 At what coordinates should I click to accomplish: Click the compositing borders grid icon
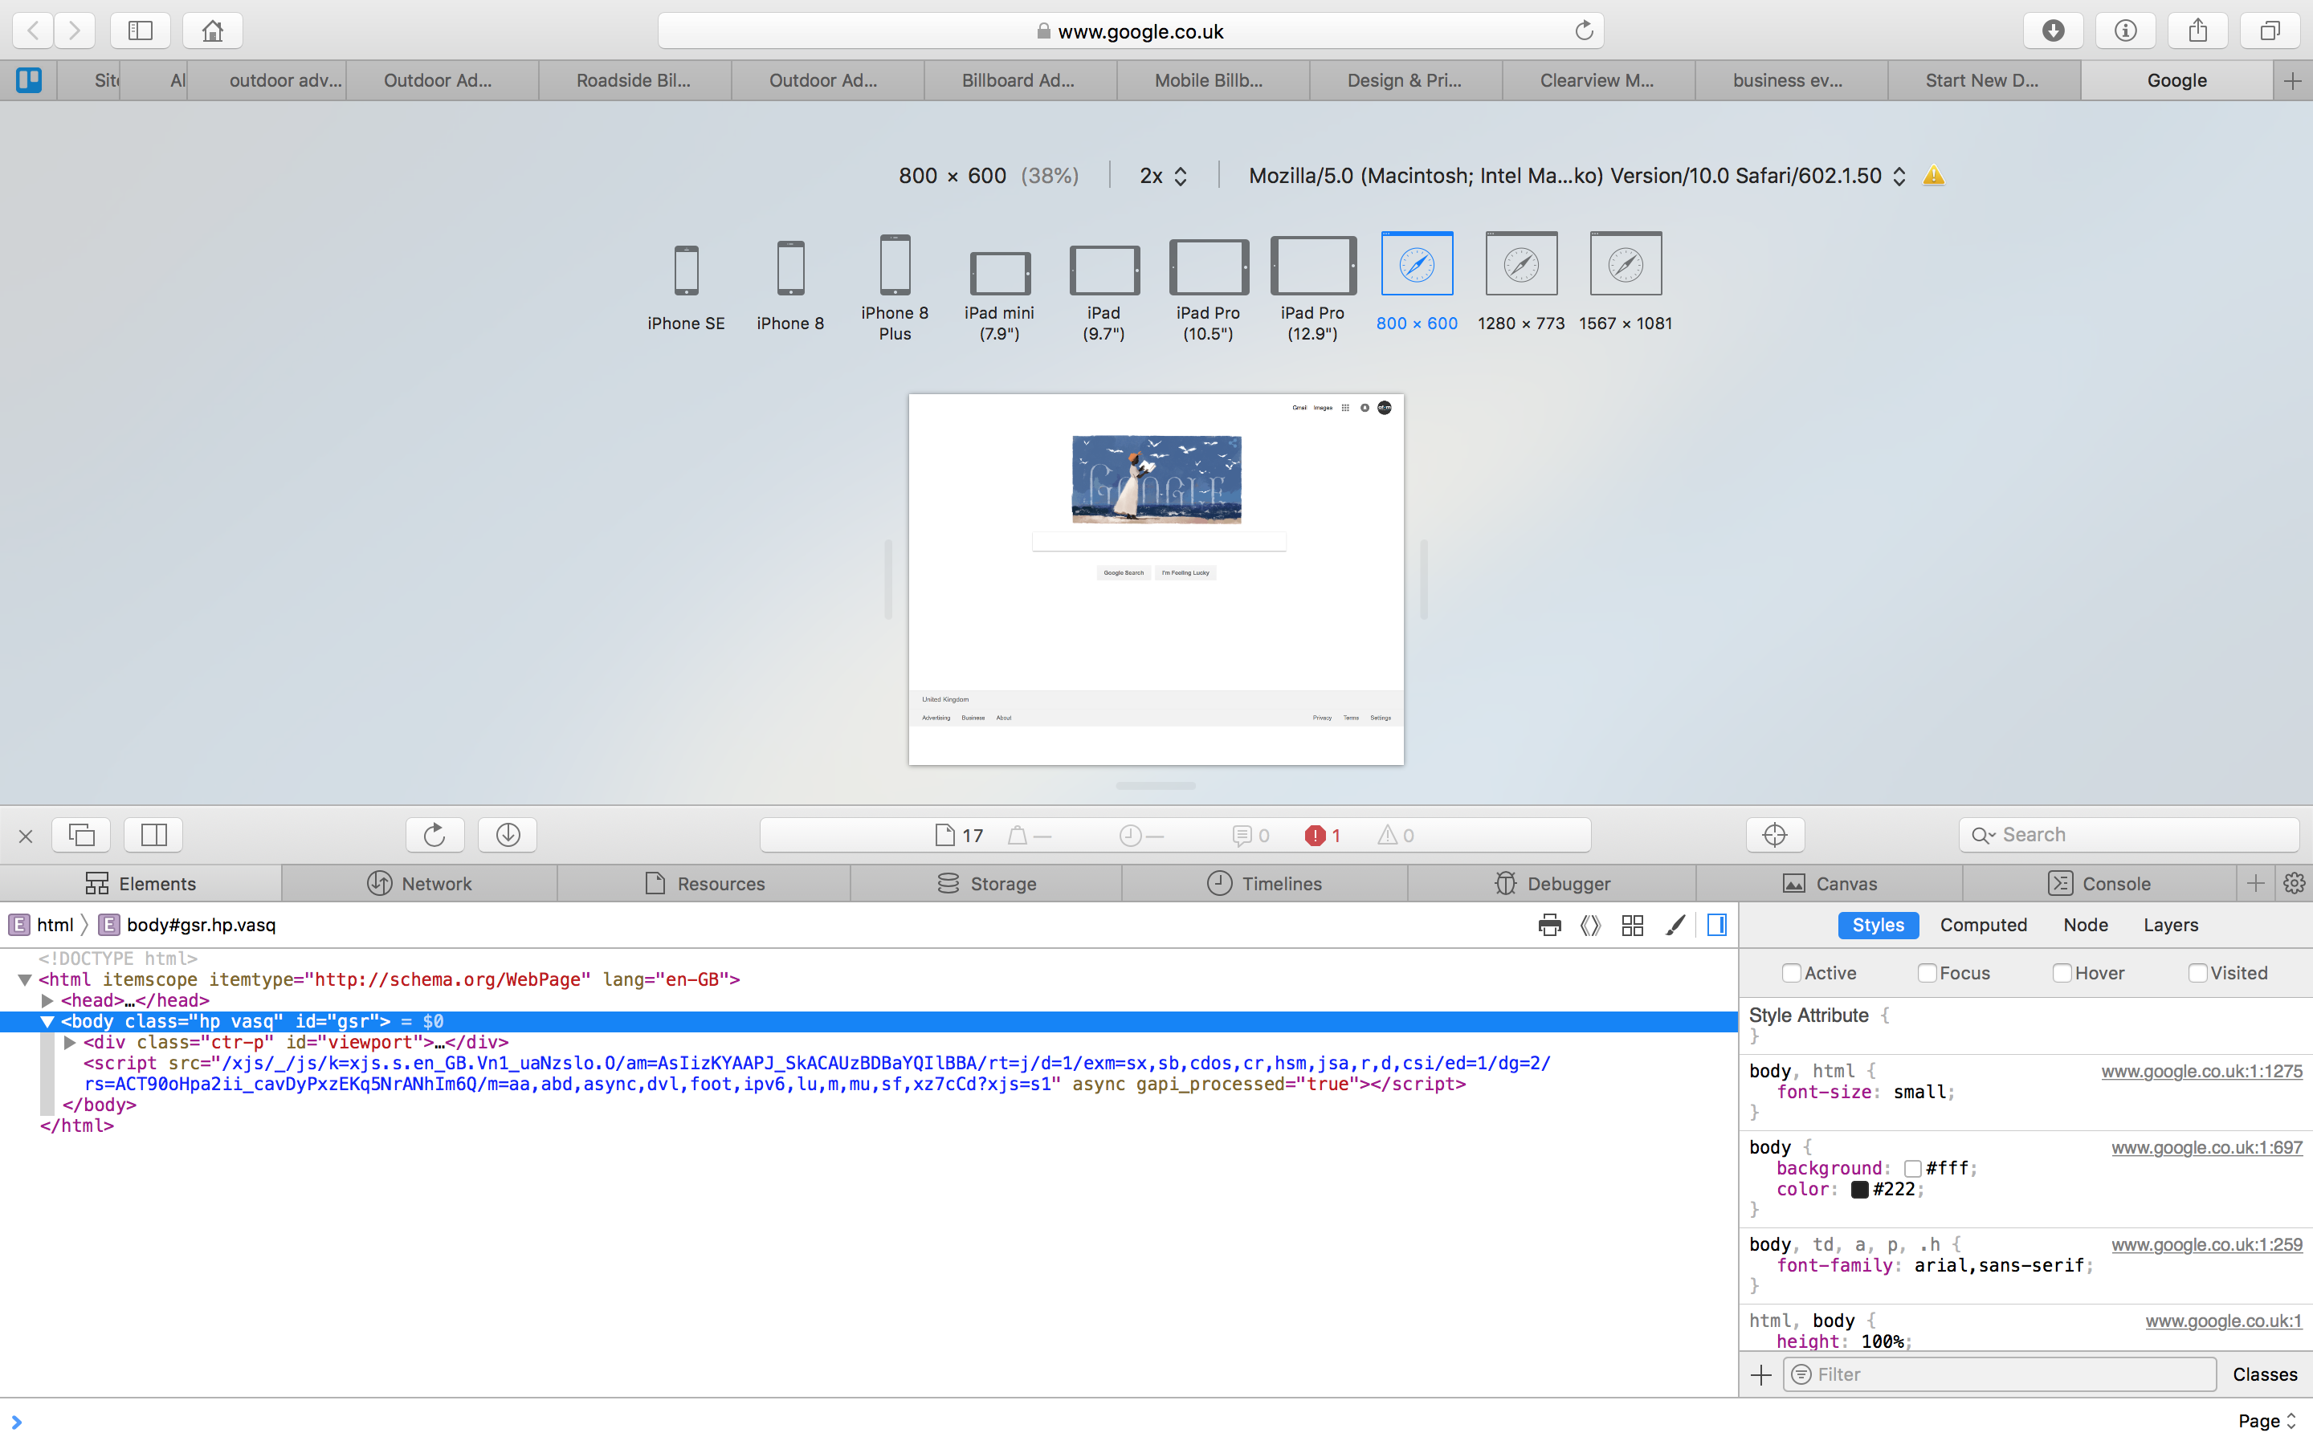1633,924
